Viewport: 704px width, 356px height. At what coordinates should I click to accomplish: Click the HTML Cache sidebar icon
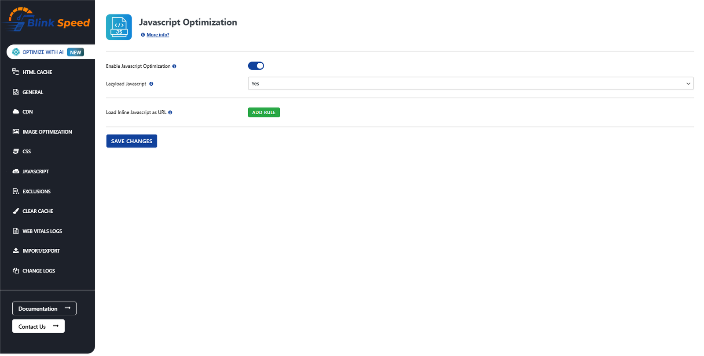[16, 72]
